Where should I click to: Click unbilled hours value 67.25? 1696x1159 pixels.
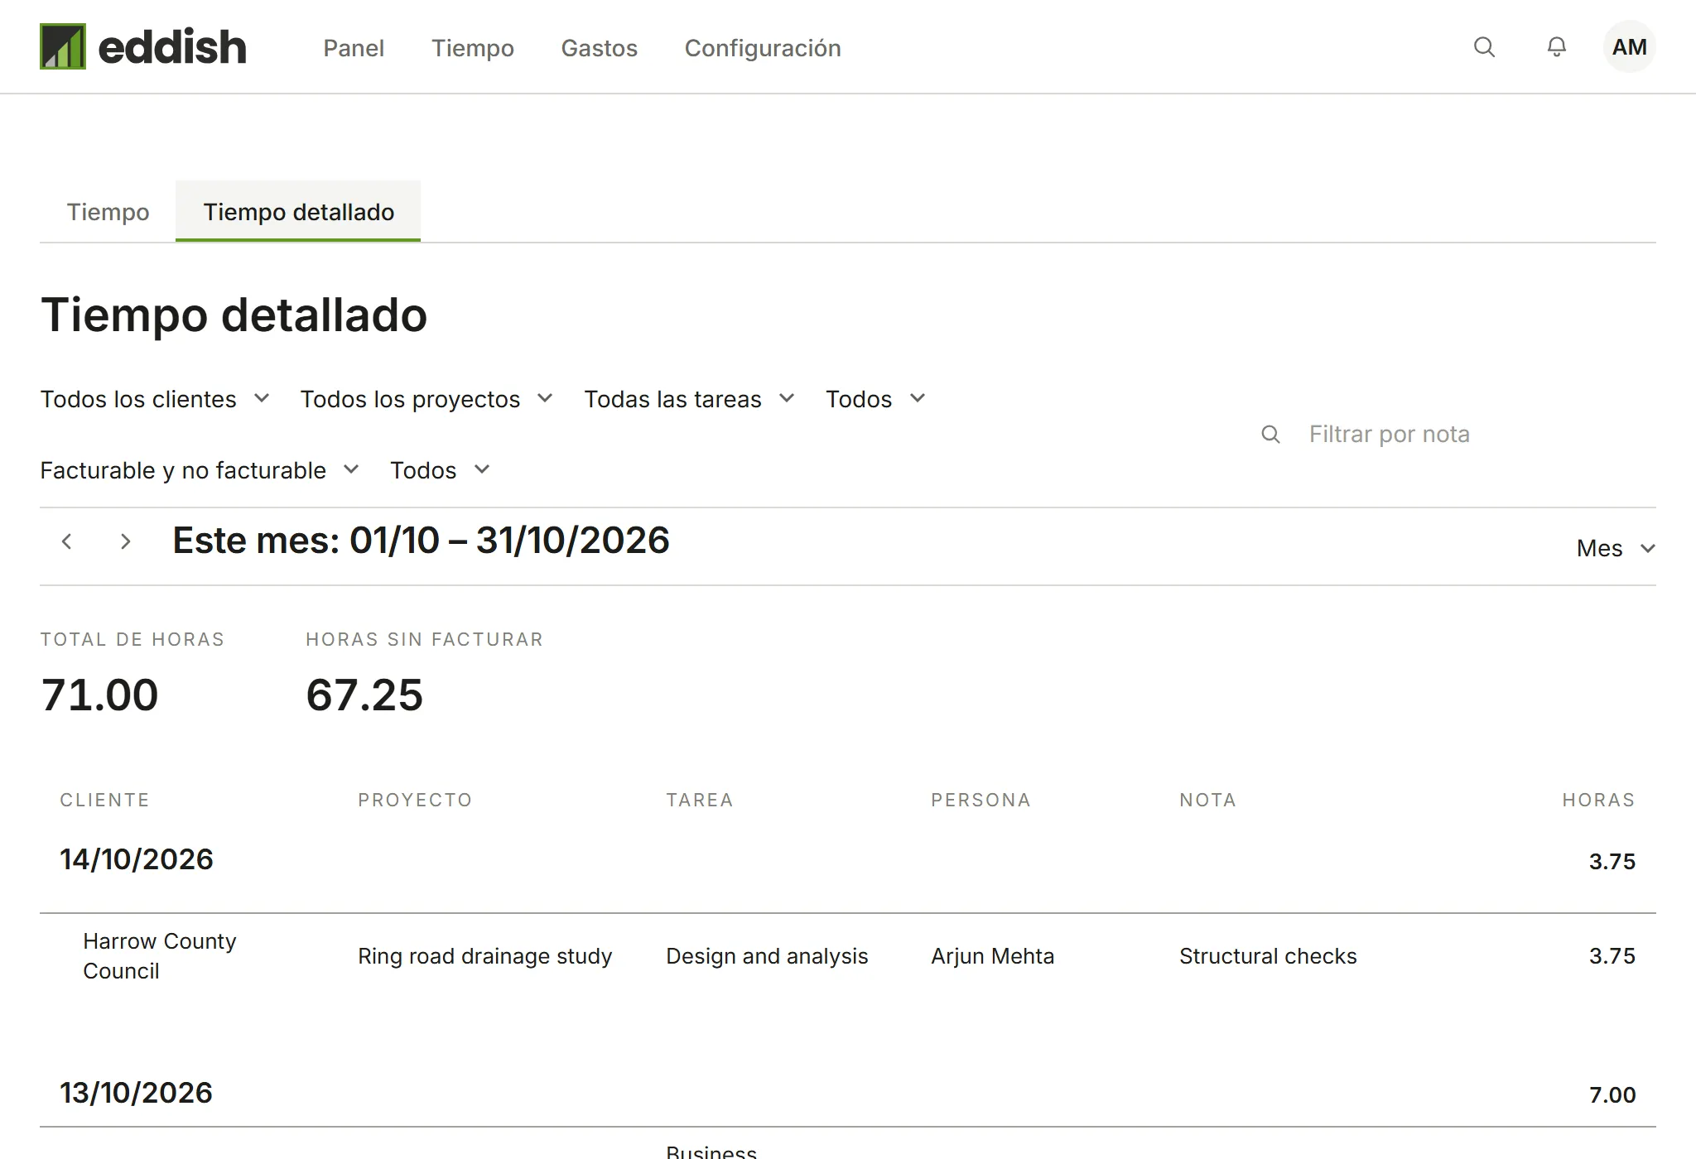[364, 695]
